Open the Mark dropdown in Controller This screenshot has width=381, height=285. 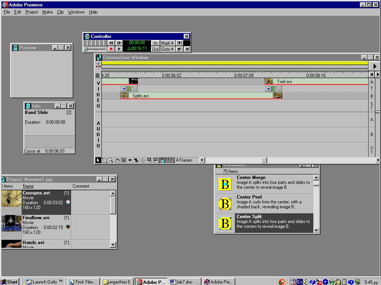(168, 43)
